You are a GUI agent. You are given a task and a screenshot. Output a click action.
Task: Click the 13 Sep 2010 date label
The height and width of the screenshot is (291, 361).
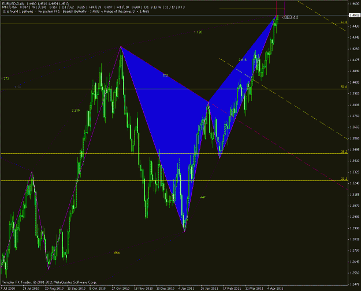[x=76, y=289]
